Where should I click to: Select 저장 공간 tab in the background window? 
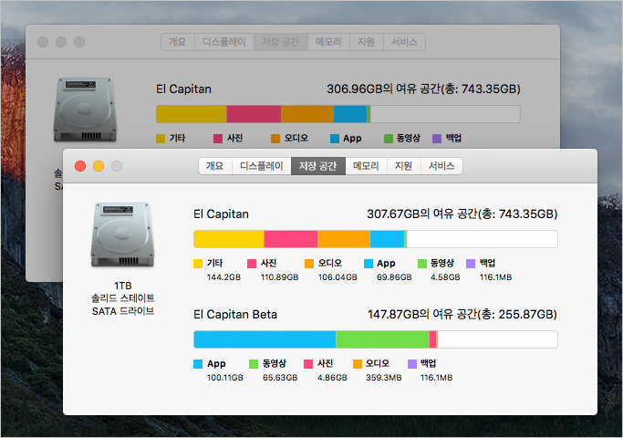[281, 42]
